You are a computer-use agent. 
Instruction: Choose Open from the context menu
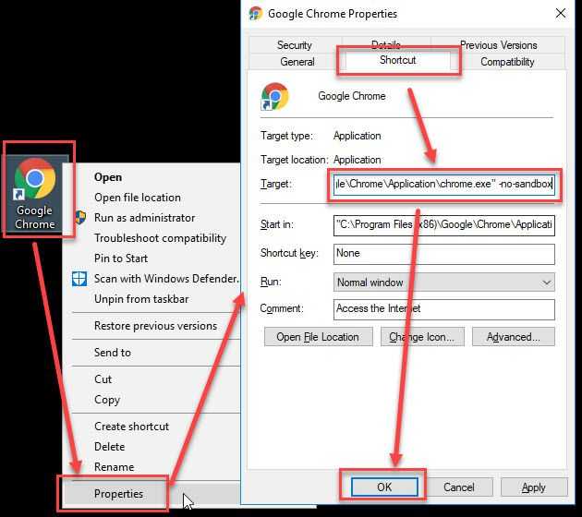click(x=152, y=177)
